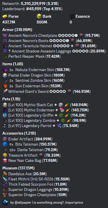Screen dimensions: 108x208
Task: Click the gold Purse icon
Action: [x=5, y=17]
